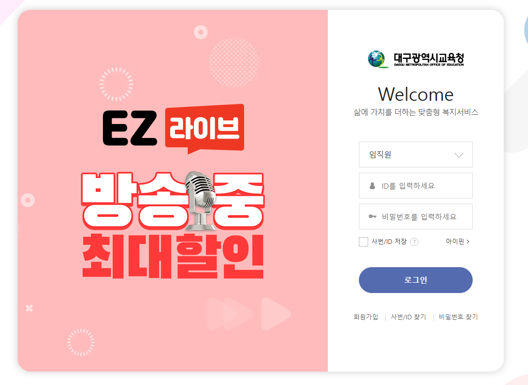Click the red 라이브 speech bubble badge

pyautogui.click(x=204, y=129)
